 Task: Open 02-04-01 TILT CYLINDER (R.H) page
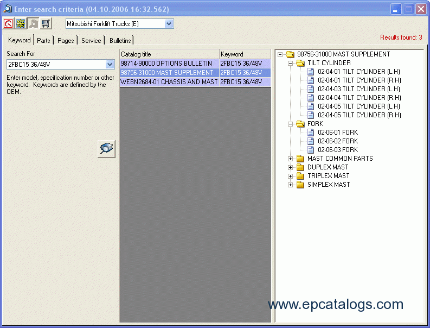(360, 80)
